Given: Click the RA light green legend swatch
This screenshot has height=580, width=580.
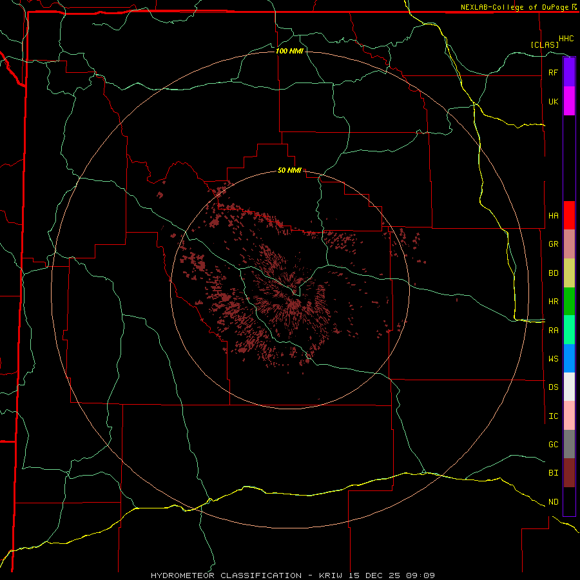Looking at the screenshot, I should click(x=569, y=330).
